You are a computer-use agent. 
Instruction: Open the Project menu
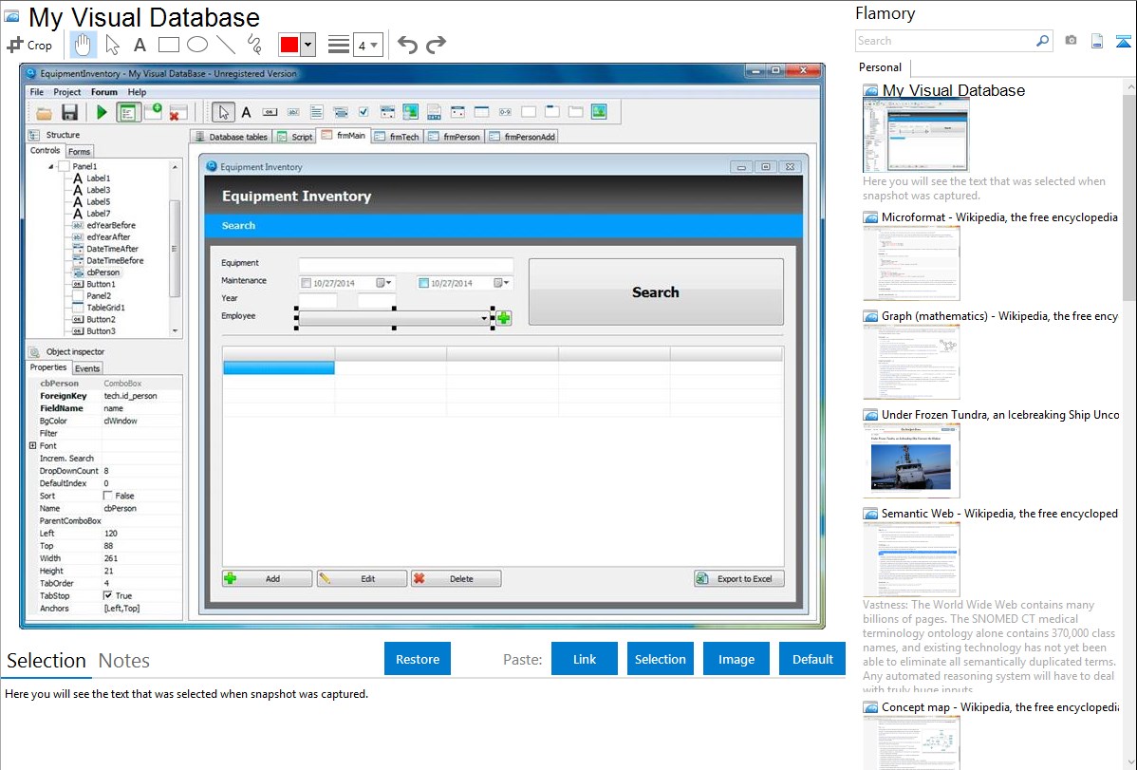(67, 92)
